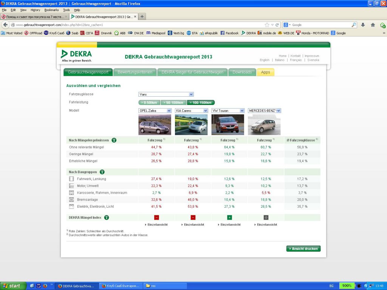This screenshot has width=387, height=290.
Task: Click red minus index icon under OPEL Zafra
Action: tap(156, 217)
